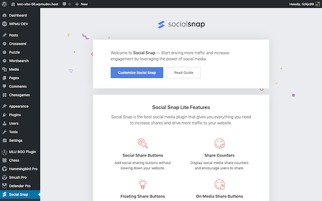Screen dimensions: 322x201
Task: Click the Smush Pro icon
Action: pos(4,177)
